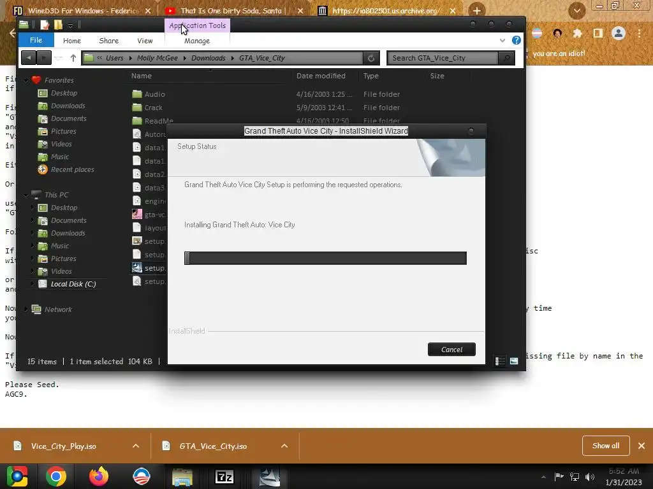Viewport: 653px width, 489px height.
Task: Go up one folder level
Action: tap(73, 58)
